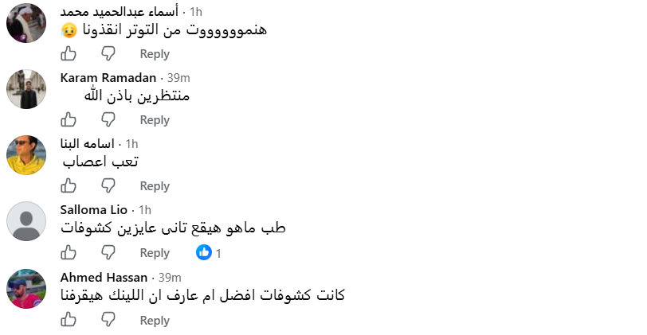Open Ahmed Hassan's profile name link
Image resolution: width=647 pixels, height=335 pixels.
(x=104, y=278)
